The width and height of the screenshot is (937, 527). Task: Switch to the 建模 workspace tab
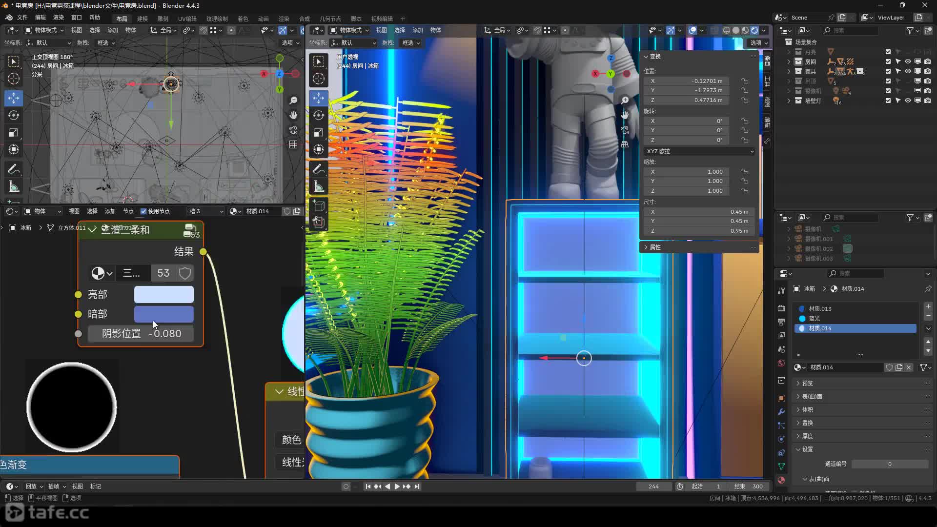click(142, 19)
